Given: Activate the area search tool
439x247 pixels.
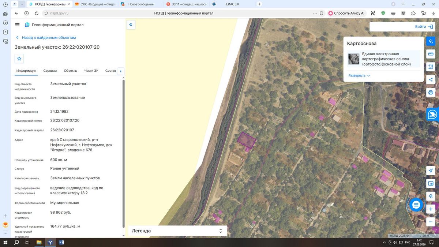Looking at the screenshot, I should click(x=431, y=67).
